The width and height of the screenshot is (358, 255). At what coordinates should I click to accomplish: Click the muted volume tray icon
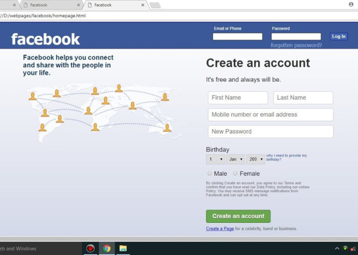point(354,248)
